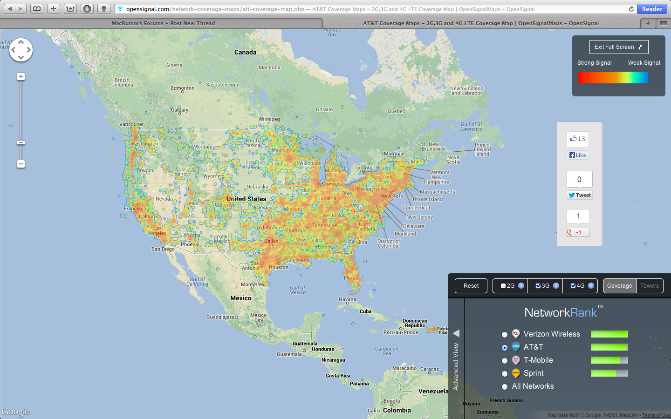
Task: Uncheck the 3G checkbox
Action: [538, 286]
